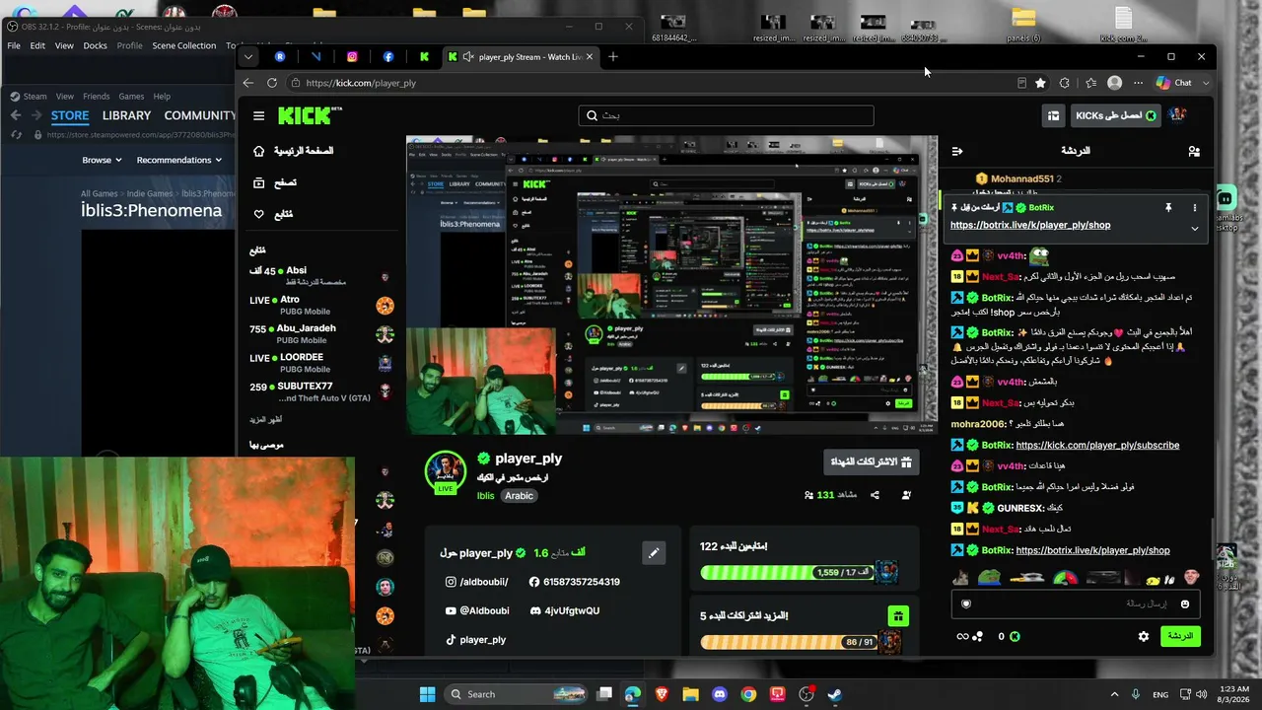Viewport: 1262px width, 710px height.
Task: Open the LOORDEE channel in the sidebar
Action: click(320, 363)
